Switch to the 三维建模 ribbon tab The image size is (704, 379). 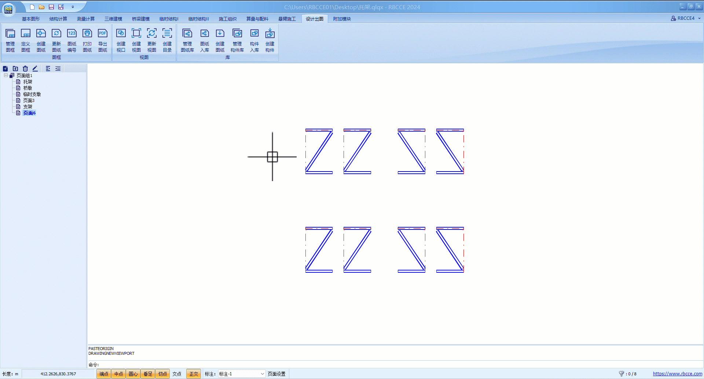pyautogui.click(x=113, y=19)
